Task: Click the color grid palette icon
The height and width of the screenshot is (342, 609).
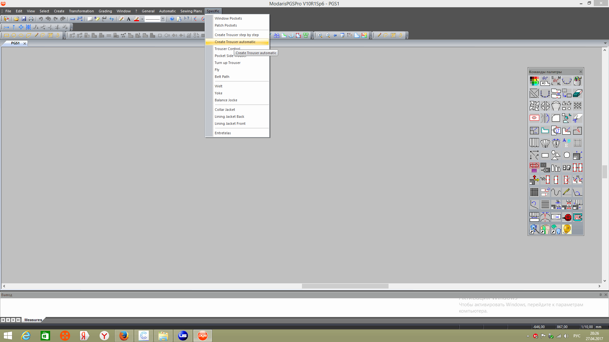Action: [x=534, y=81]
